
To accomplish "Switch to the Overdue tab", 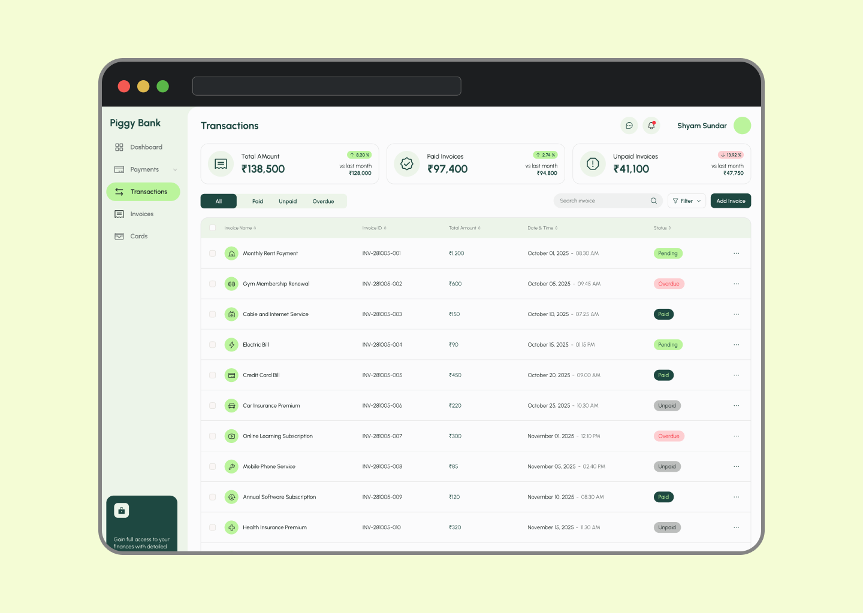I will [x=323, y=202].
